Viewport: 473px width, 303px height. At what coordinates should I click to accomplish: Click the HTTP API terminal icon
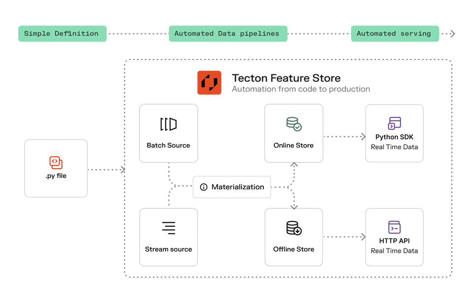[x=394, y=227]
